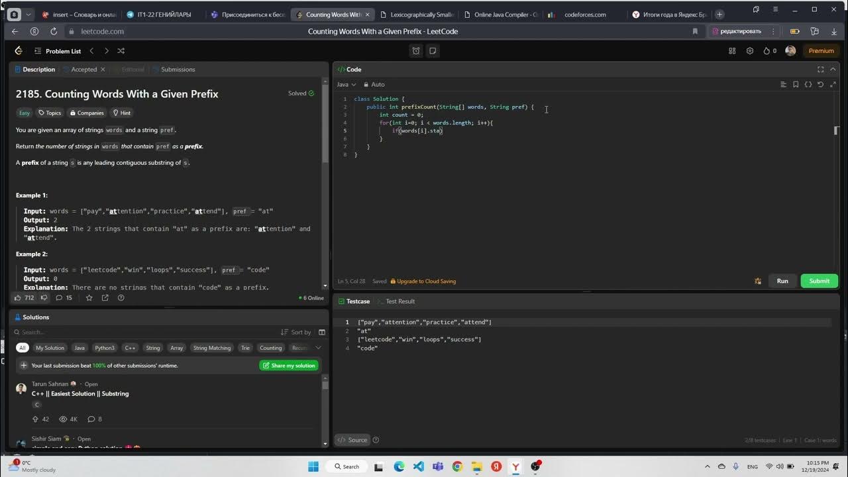Select the Testcase tab
The height and width of the screenshot is (477, 848).
(354, 301)
